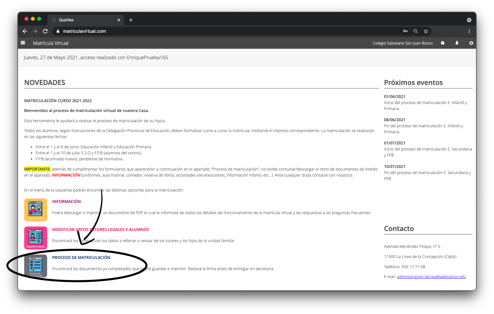Click Avenida Menéndez Pelayo address line
Screen dimensions: 494x314
pos(412,246)
